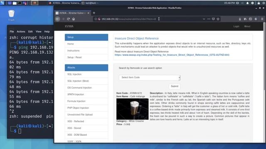Reload the current page
The width and height of the screenshot is (266, 149).
point(68,19)
